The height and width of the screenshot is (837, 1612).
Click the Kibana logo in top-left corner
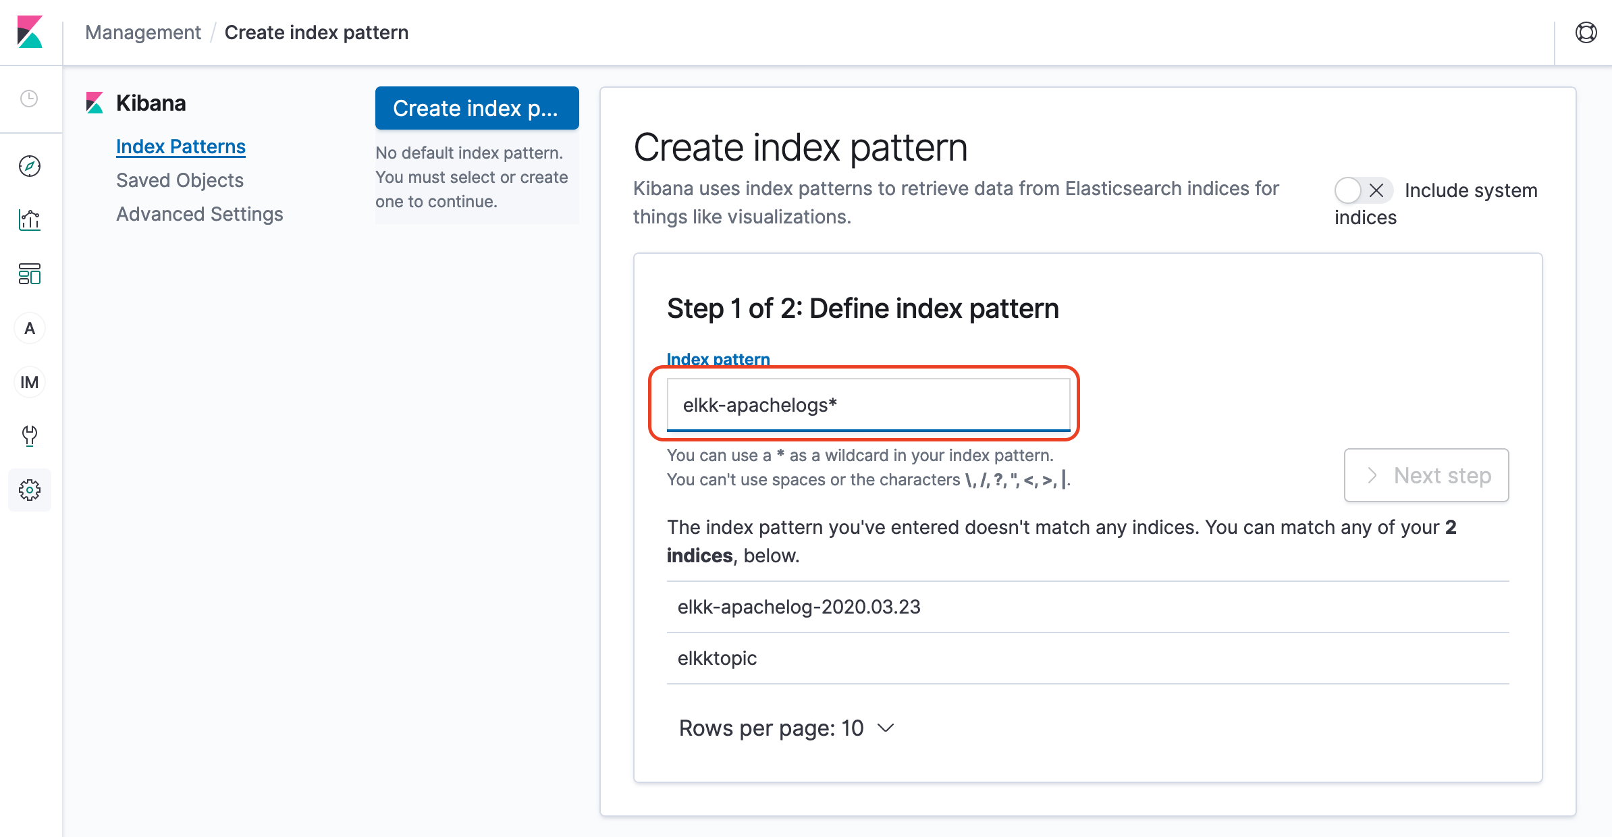[x=30, y=32]
